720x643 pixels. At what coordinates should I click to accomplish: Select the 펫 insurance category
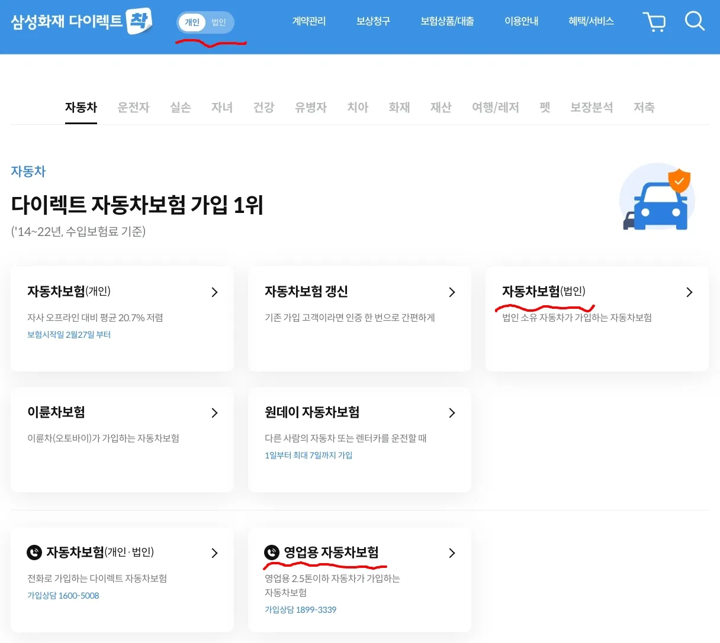click(x=544, y=107)
